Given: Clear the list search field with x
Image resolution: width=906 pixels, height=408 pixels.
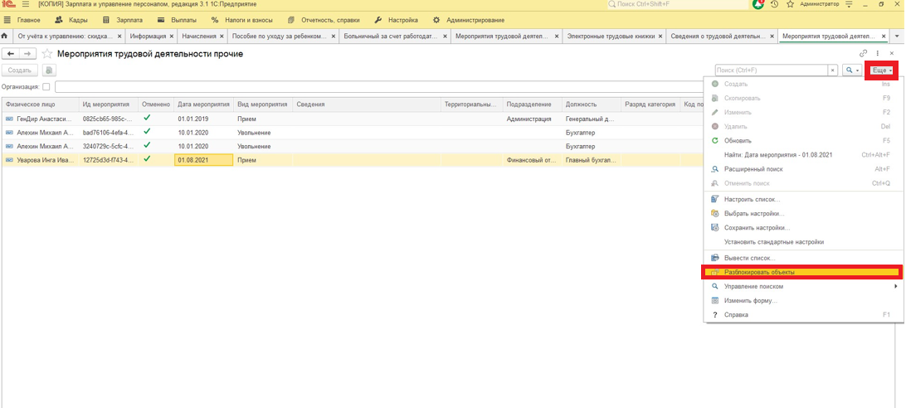Looking at the screenshot, I should pyautogui.click(x=833, y=70).
